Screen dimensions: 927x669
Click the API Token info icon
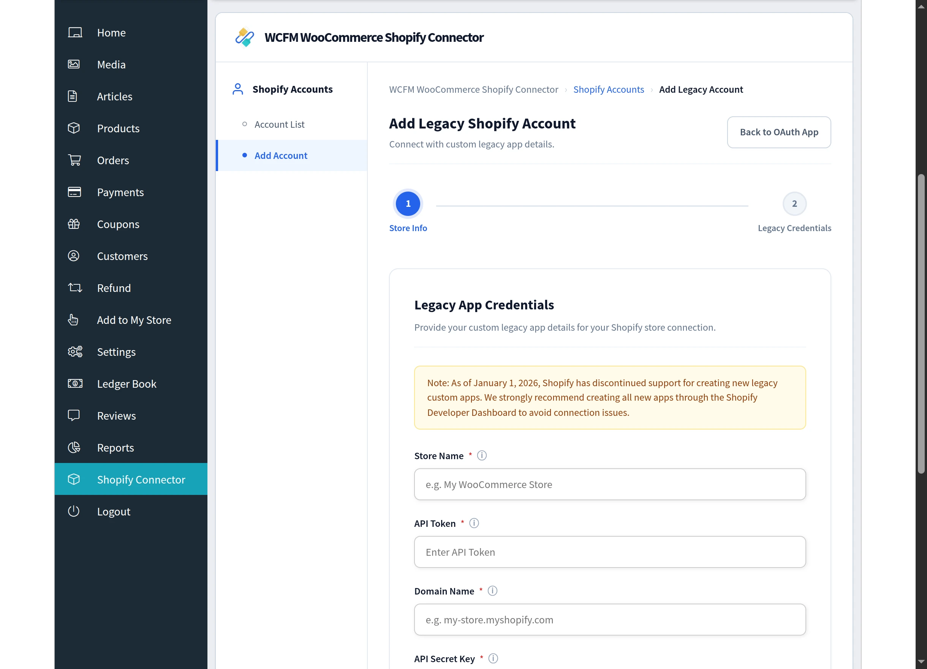click(x=474, y=523)
